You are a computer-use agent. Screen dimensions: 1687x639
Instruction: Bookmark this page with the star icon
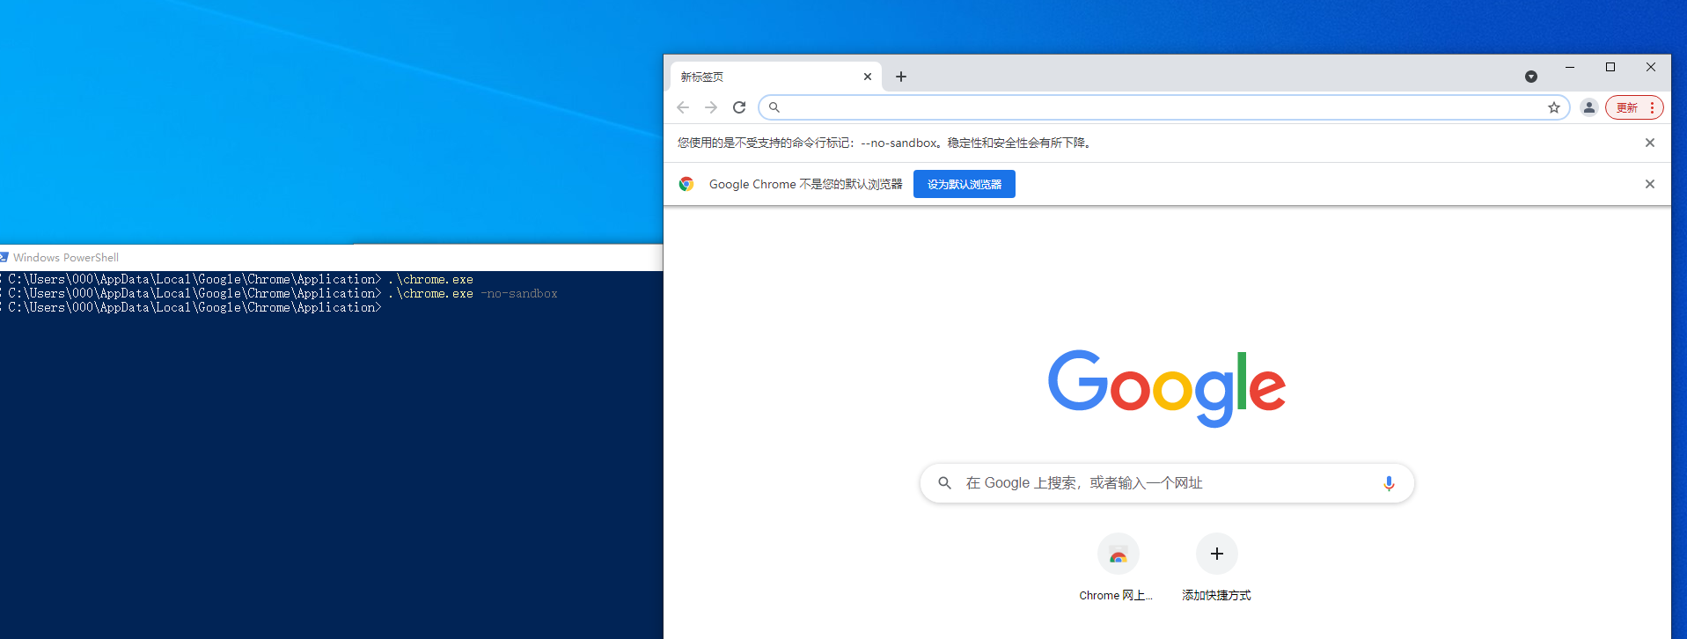[x=1554, y=107]
